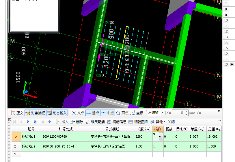Click the 搭接 column header

coord(169,129)
